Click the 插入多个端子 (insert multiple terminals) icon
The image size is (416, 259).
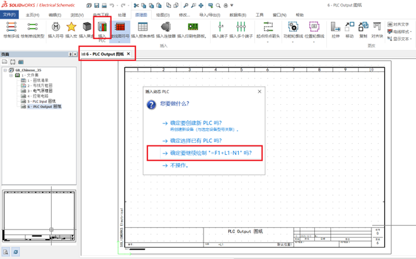pos(241,27)
